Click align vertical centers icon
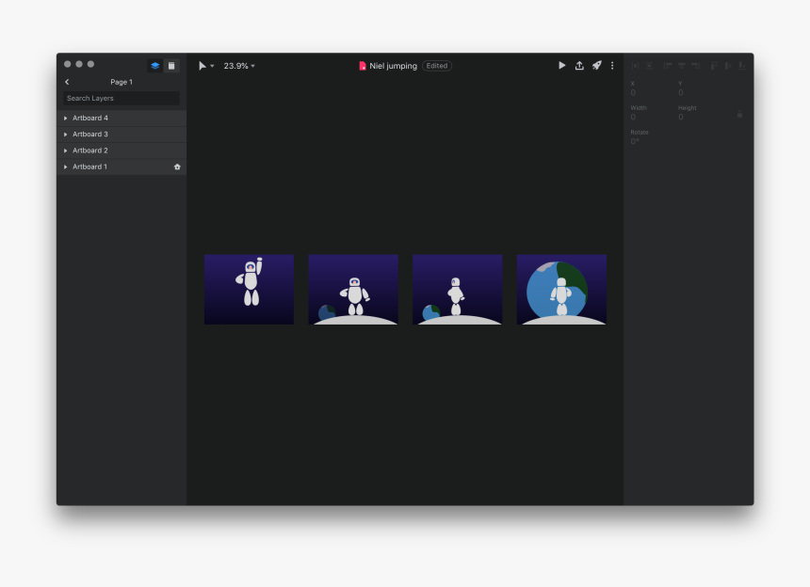The height and width of the screenshot is (587, 810). [728, 66]
